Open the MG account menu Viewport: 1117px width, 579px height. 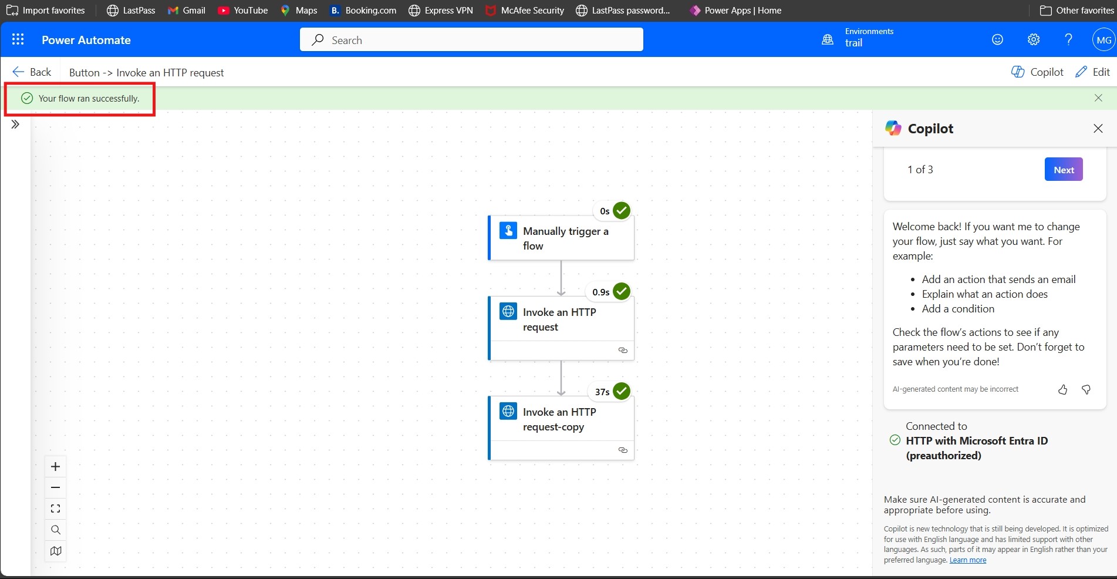[1103, 40]
